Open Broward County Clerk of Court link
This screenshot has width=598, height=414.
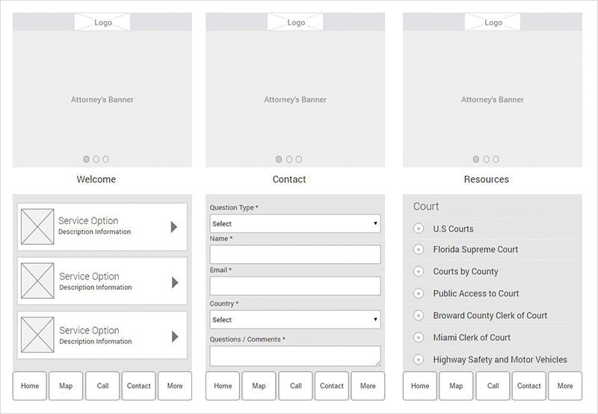click(490, 315)
